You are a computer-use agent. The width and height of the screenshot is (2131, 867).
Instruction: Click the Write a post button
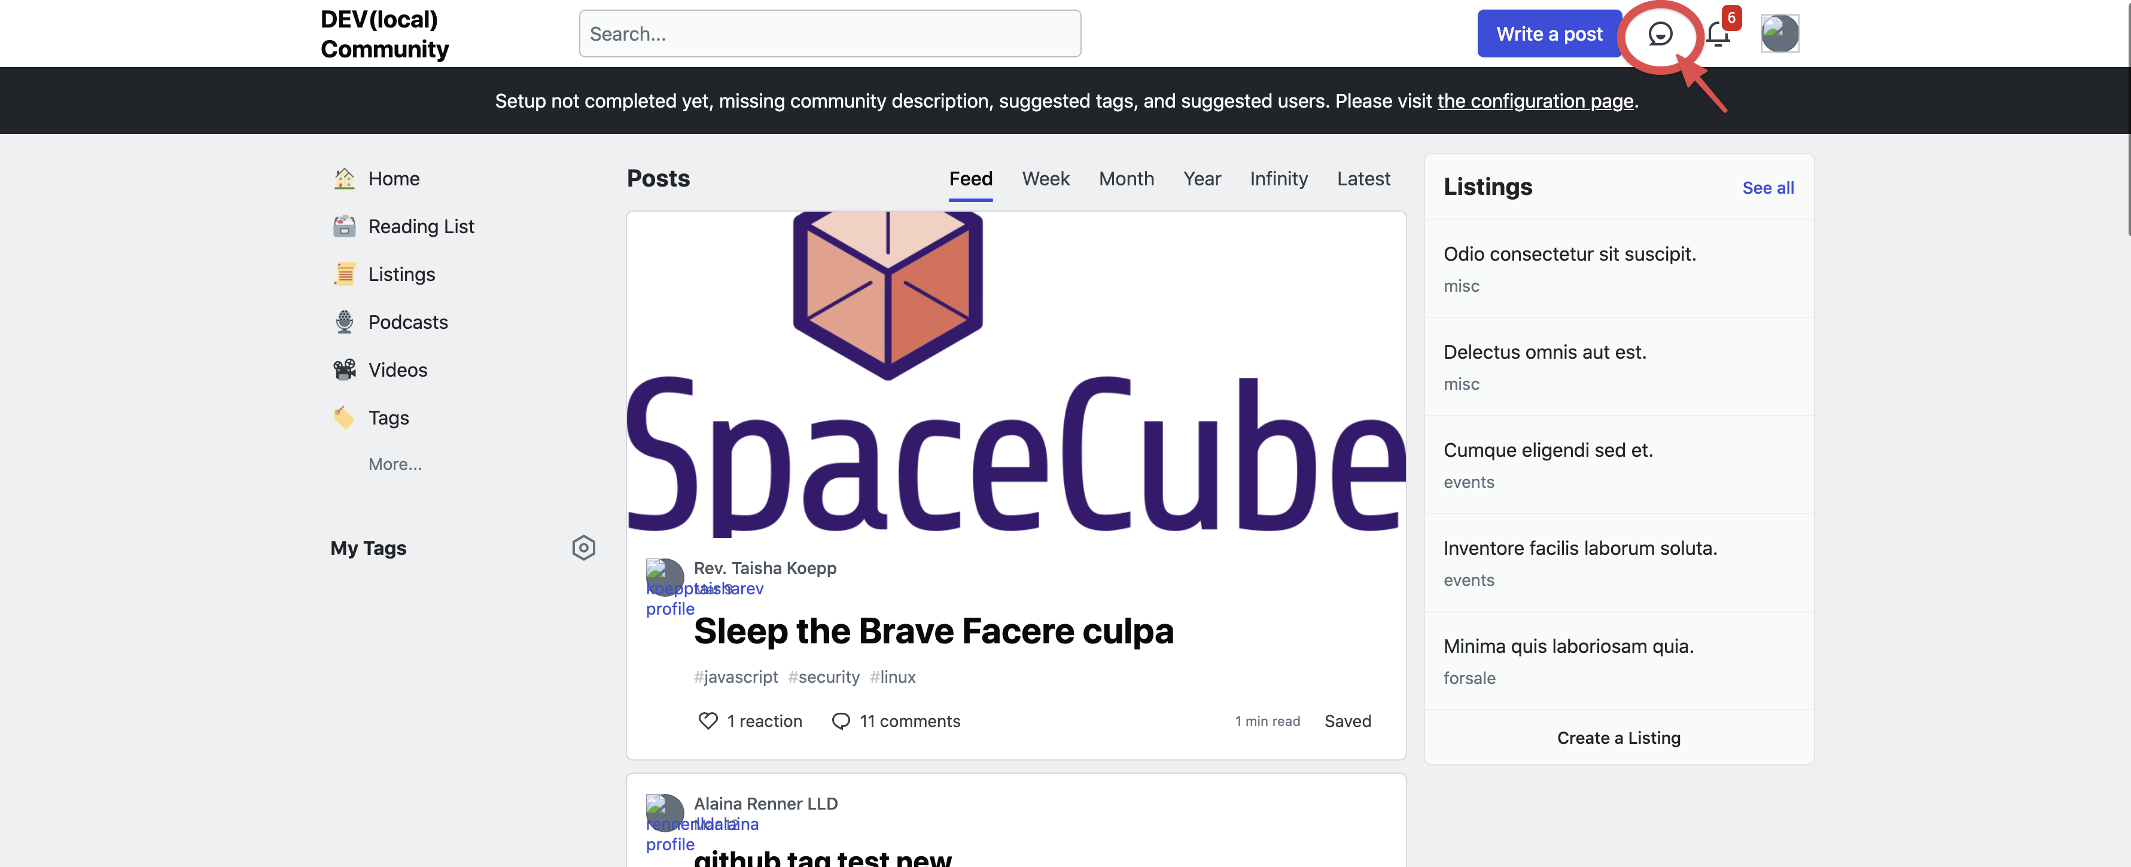pyautogui.click(x=1549, y=34)
